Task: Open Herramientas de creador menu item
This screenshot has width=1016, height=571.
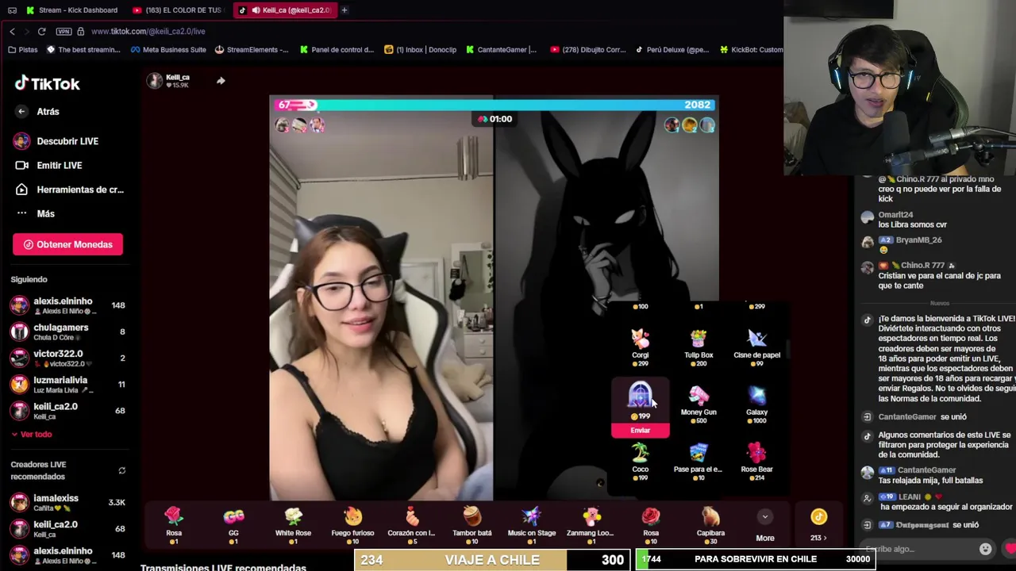Action: tap(69, 190)
